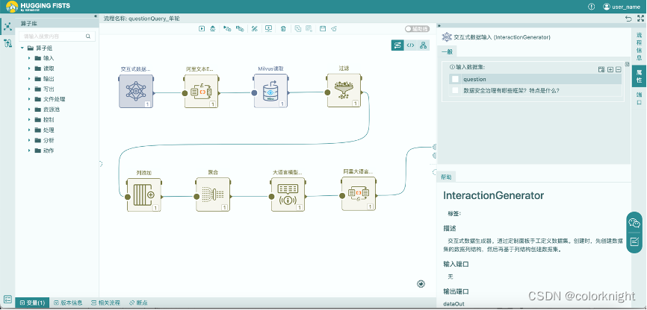Open the WeChat chat floating button
The image size is (647, 310).
point(634,223)
